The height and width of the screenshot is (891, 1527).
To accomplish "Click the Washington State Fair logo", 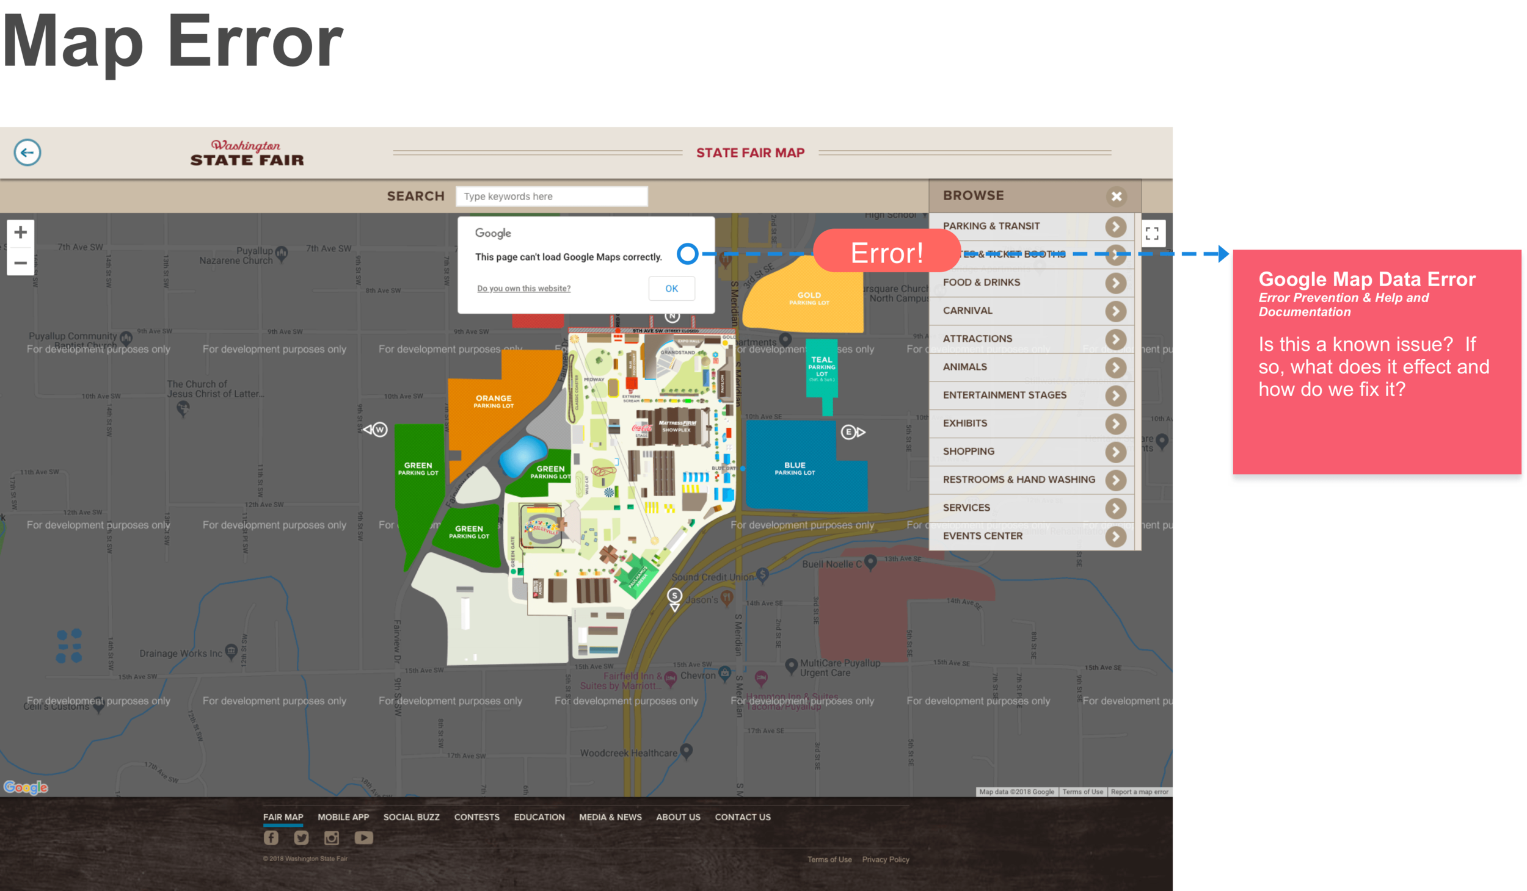I will (247, 153).
